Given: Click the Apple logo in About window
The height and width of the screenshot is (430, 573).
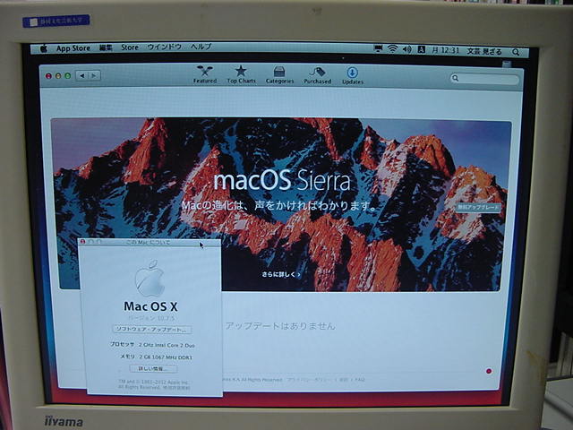Looking at the screenshot, I should click(150, 278).
